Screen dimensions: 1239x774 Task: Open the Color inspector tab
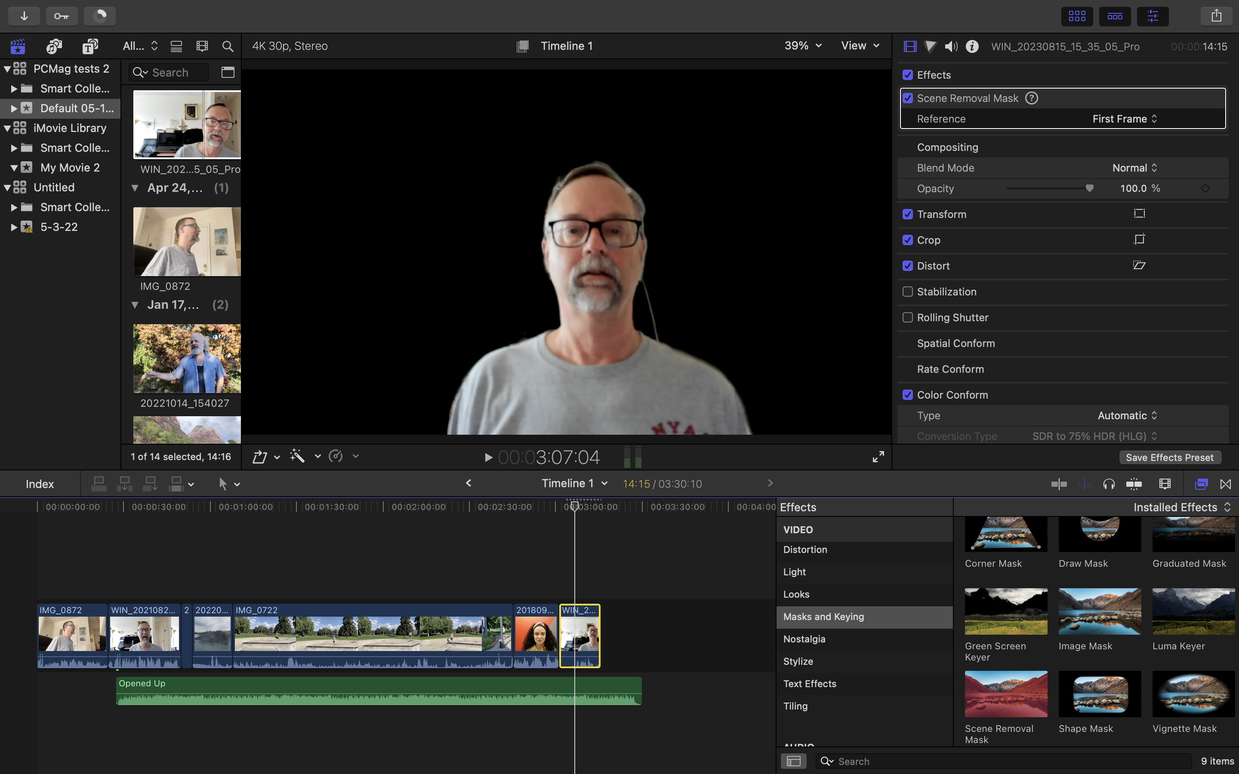click(x=930, y=46)
